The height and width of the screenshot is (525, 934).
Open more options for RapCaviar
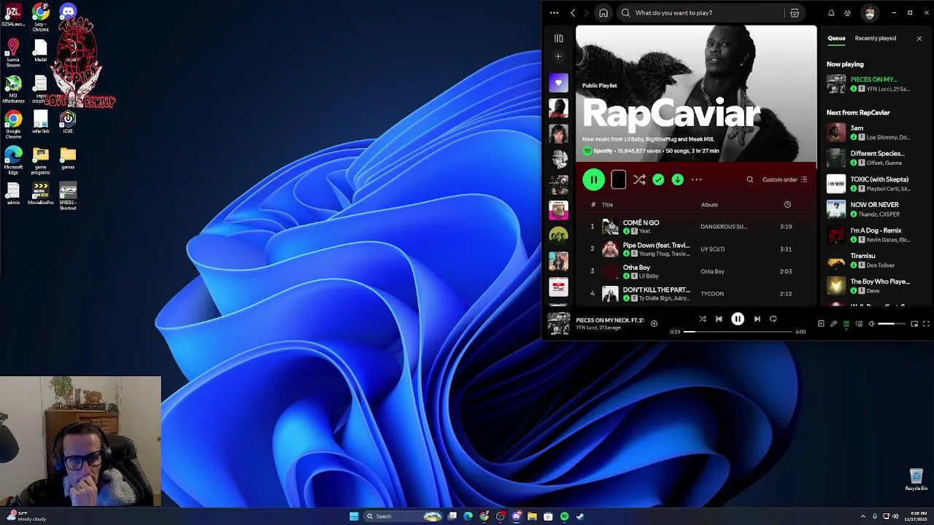click(x=696, y=179)
